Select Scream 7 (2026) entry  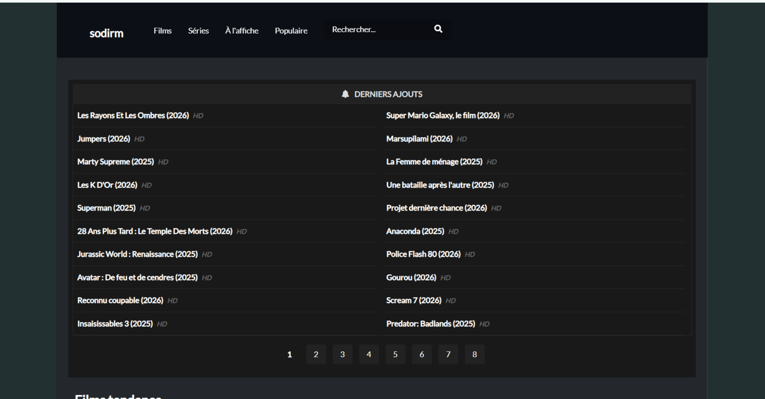click(x=414, y=301)
